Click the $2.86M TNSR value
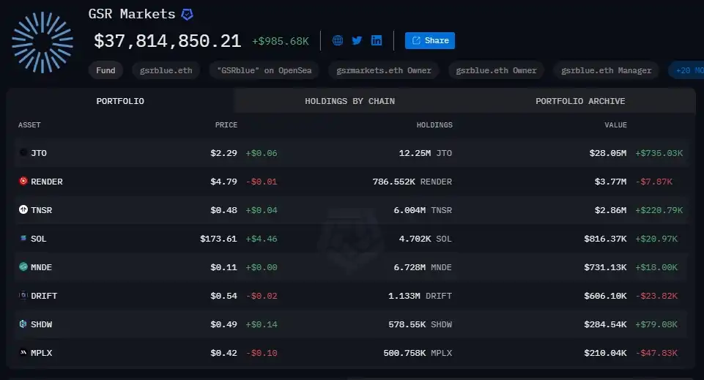704x380 pixels. pyautogui.click(x=611, y=210)
